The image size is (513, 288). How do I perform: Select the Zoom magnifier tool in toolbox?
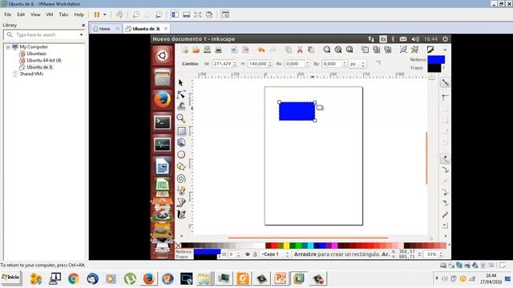pyautogui.click(x=181, y=118)
